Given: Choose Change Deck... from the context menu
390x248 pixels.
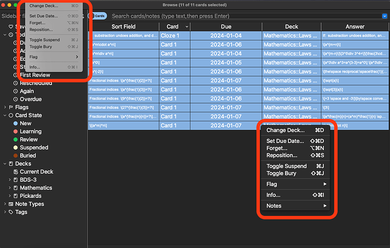Looking at the screenshot, I should pyautogui.click(x=295, y=130).
